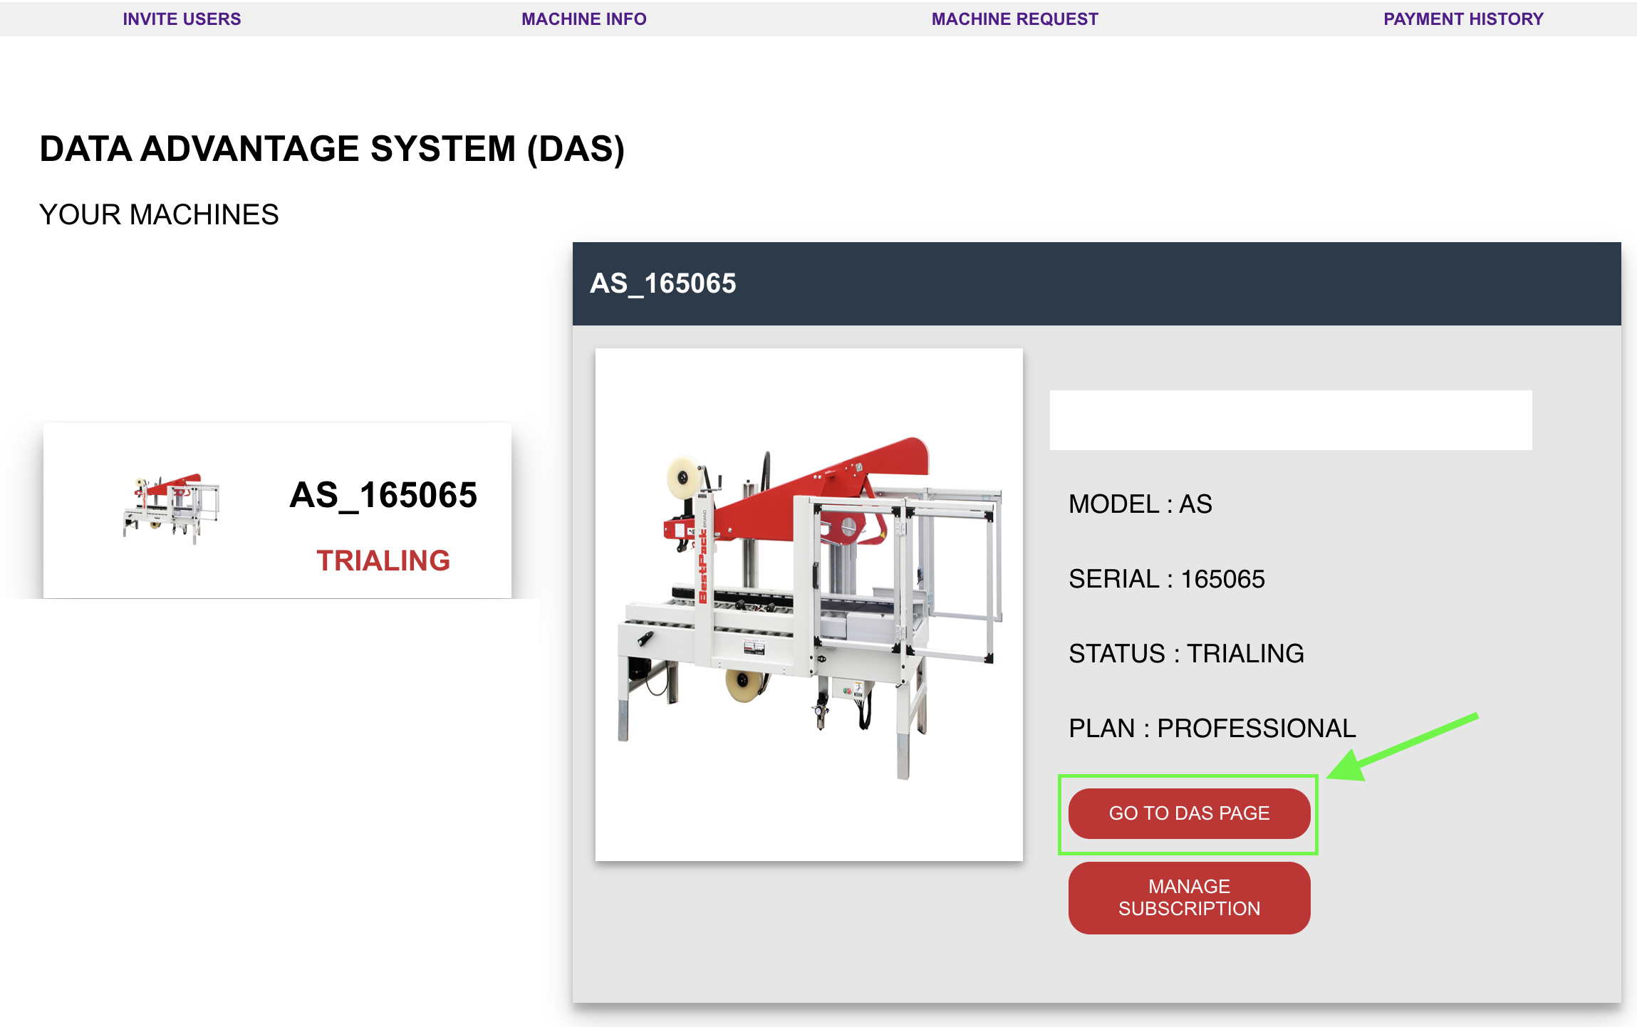Screen dimensions: 1637x1027
Task: Select the MACHINE INFO navigation item
Action: (x=583, y=19)
